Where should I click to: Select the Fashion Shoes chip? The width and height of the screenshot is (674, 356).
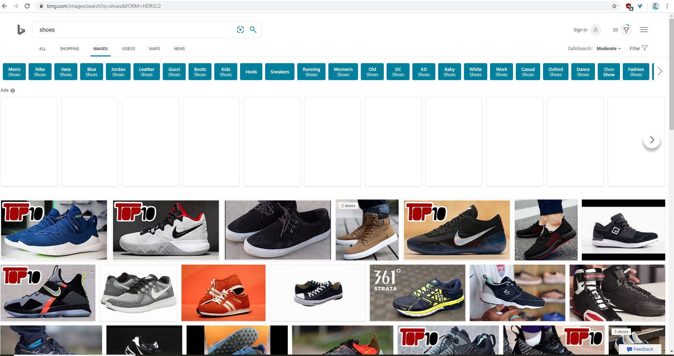(x=636, y=72)
